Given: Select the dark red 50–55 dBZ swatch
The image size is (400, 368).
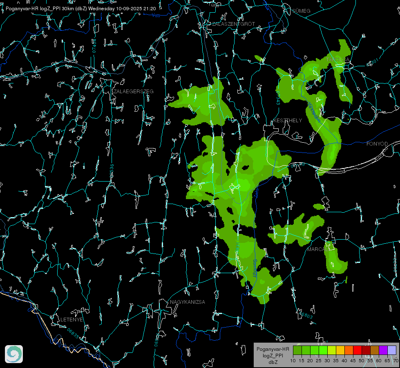Looking at the screenshot, I should [x=366, y=350].
